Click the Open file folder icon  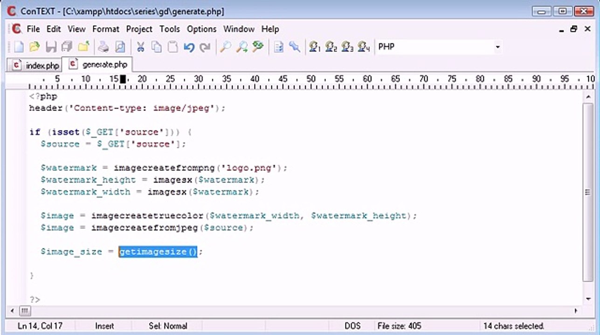34,47
